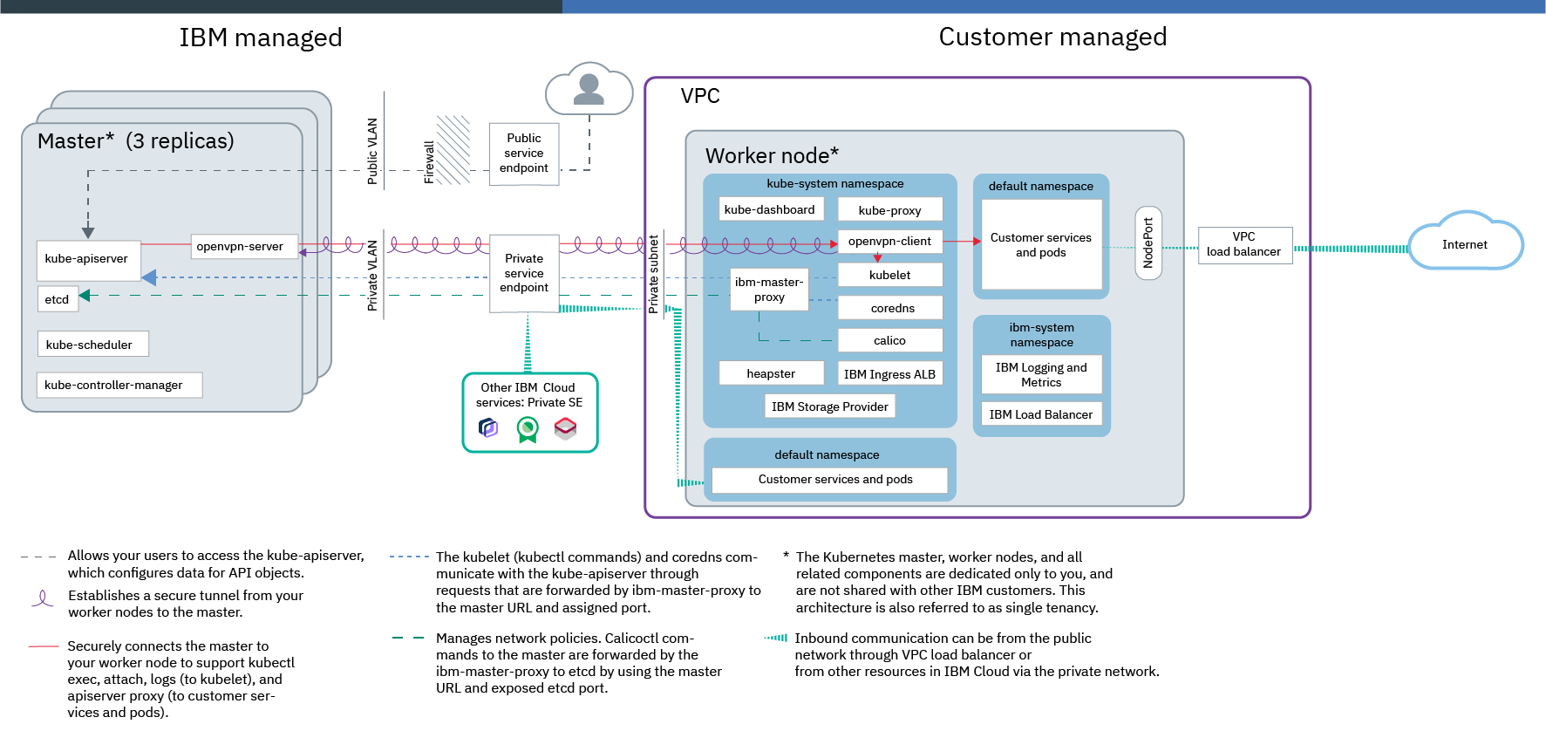Click the Public service endpoint box
This screenshot has width=1546, height=731.
pos(524,154)
